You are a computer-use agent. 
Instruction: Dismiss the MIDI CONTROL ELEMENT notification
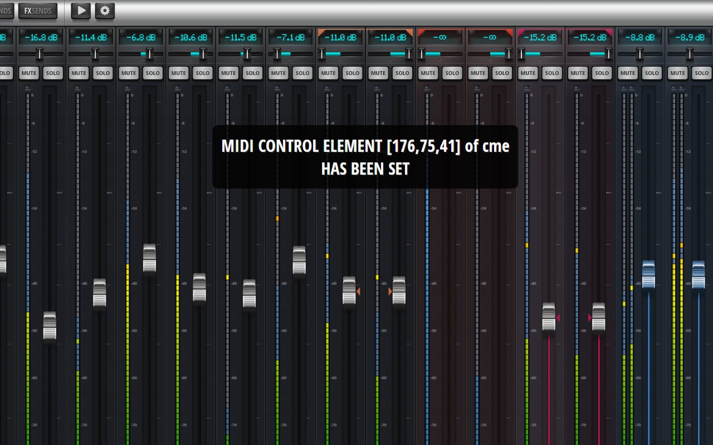tap(365, 157)
